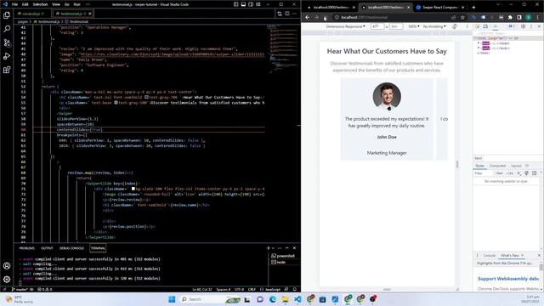Switch to the PROBLEMS panel tab
Screen dimensions: 544x306
point(26,248)
